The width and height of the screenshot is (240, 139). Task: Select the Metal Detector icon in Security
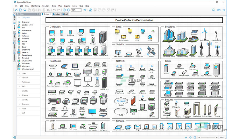tap(197, 109)
